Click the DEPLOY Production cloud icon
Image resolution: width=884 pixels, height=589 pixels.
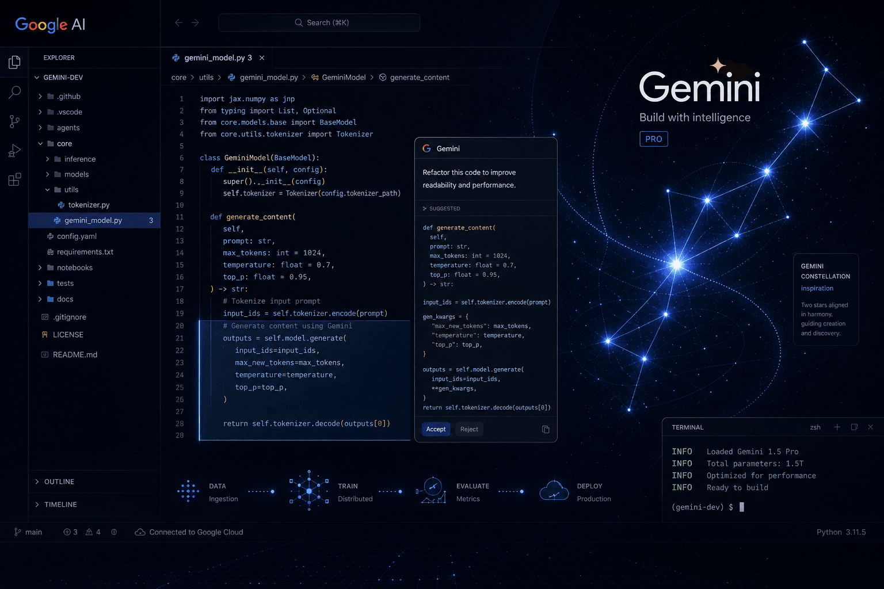pos(554,491)
